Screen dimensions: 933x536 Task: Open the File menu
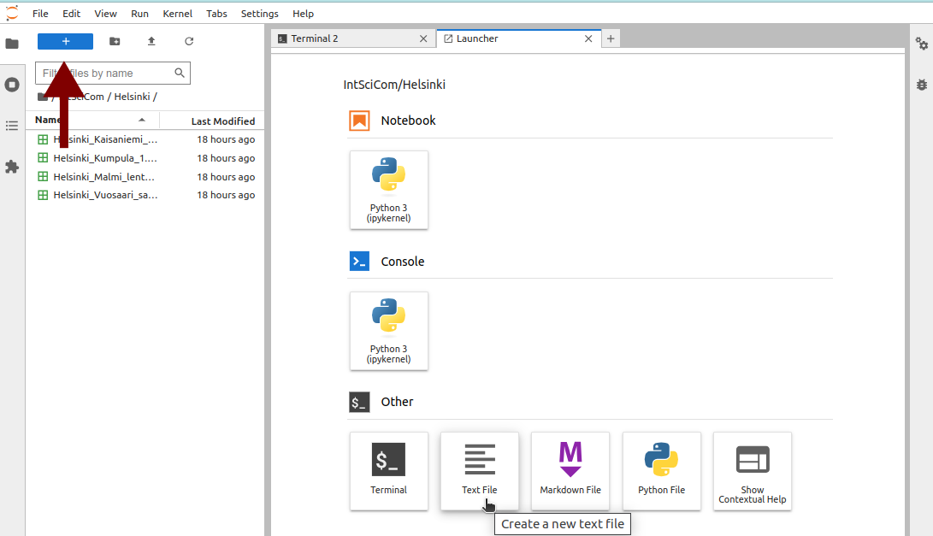tap(40, 13)
